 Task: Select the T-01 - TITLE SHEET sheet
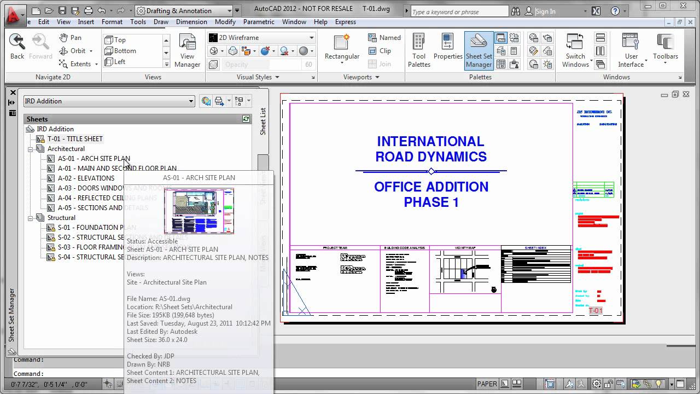click(75, 139)
